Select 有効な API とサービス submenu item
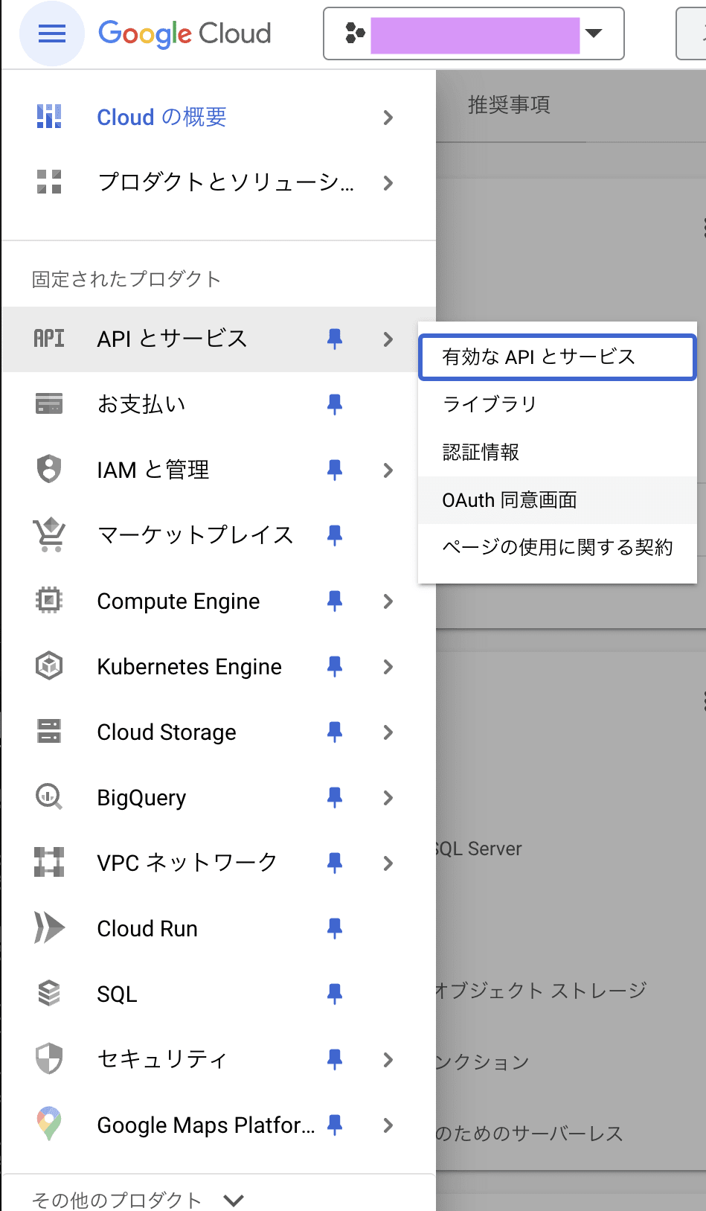This screenshot has height=1211, width=706. (x=557, y=357)
